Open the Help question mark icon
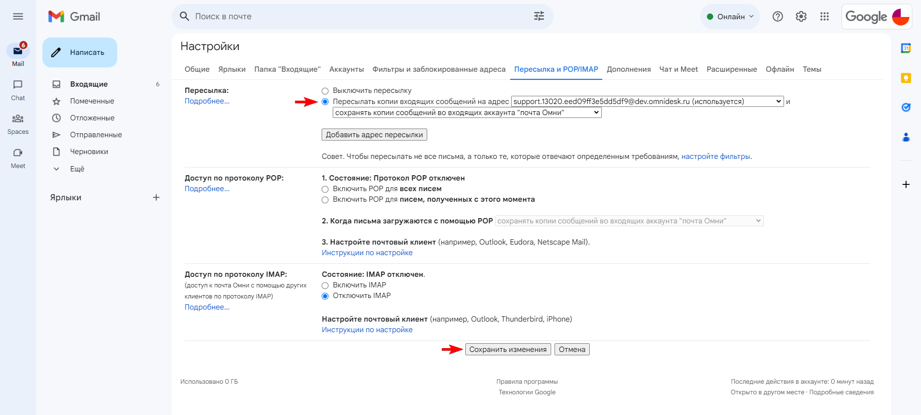Screen dimensions: 921x415 777,16
